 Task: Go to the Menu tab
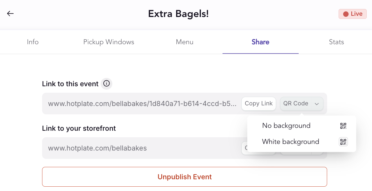[x=184, y=42]
